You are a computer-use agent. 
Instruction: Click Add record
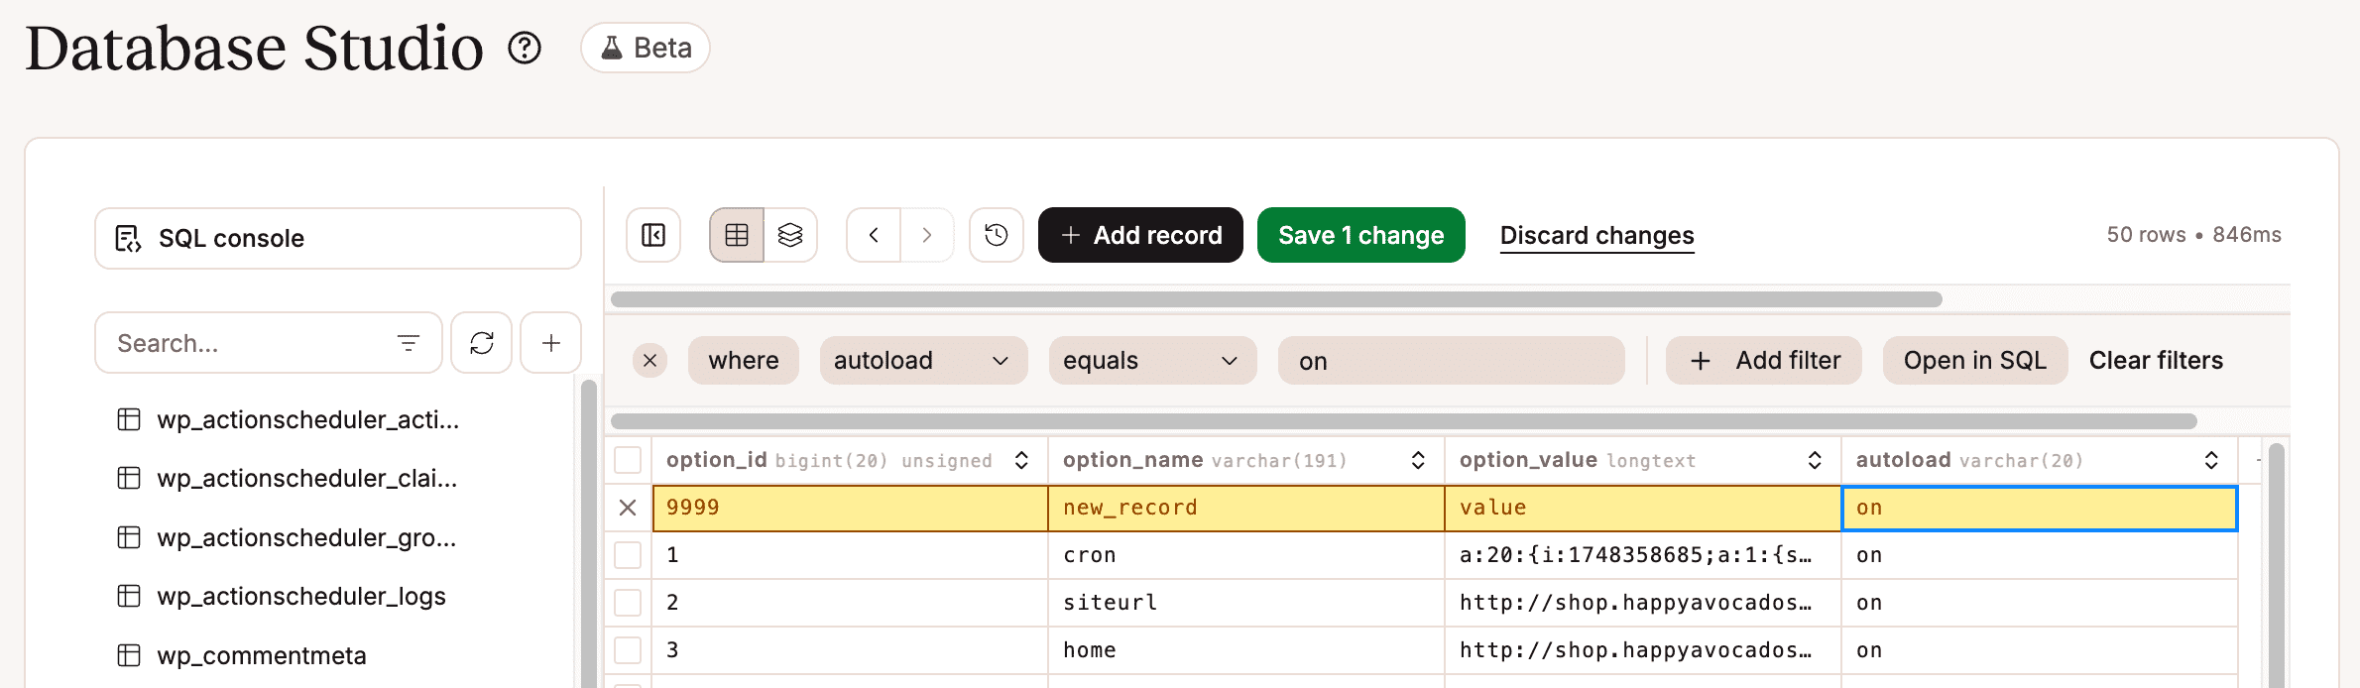1140,235
